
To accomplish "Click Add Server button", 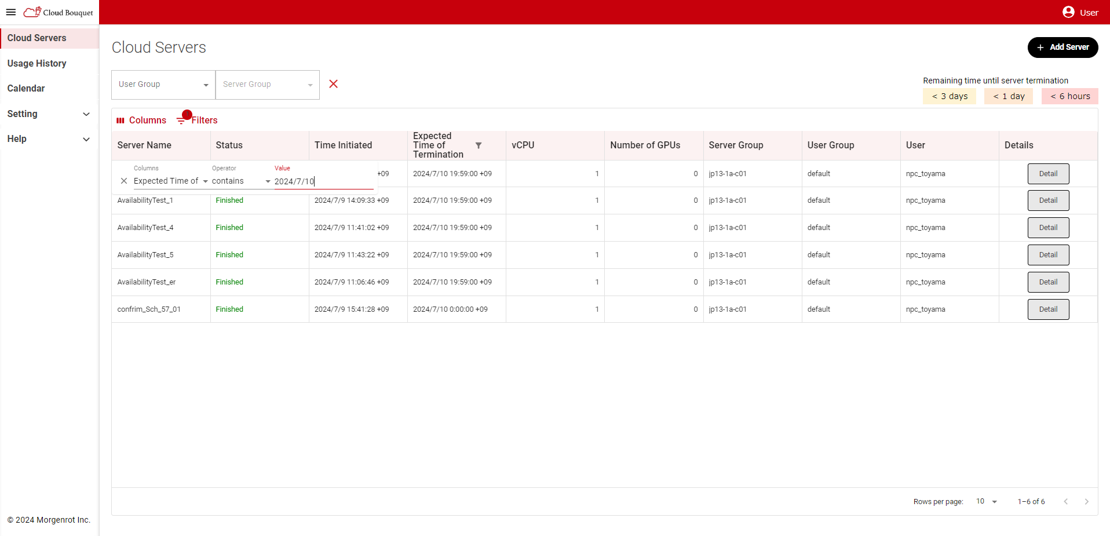I will 1062,48.
